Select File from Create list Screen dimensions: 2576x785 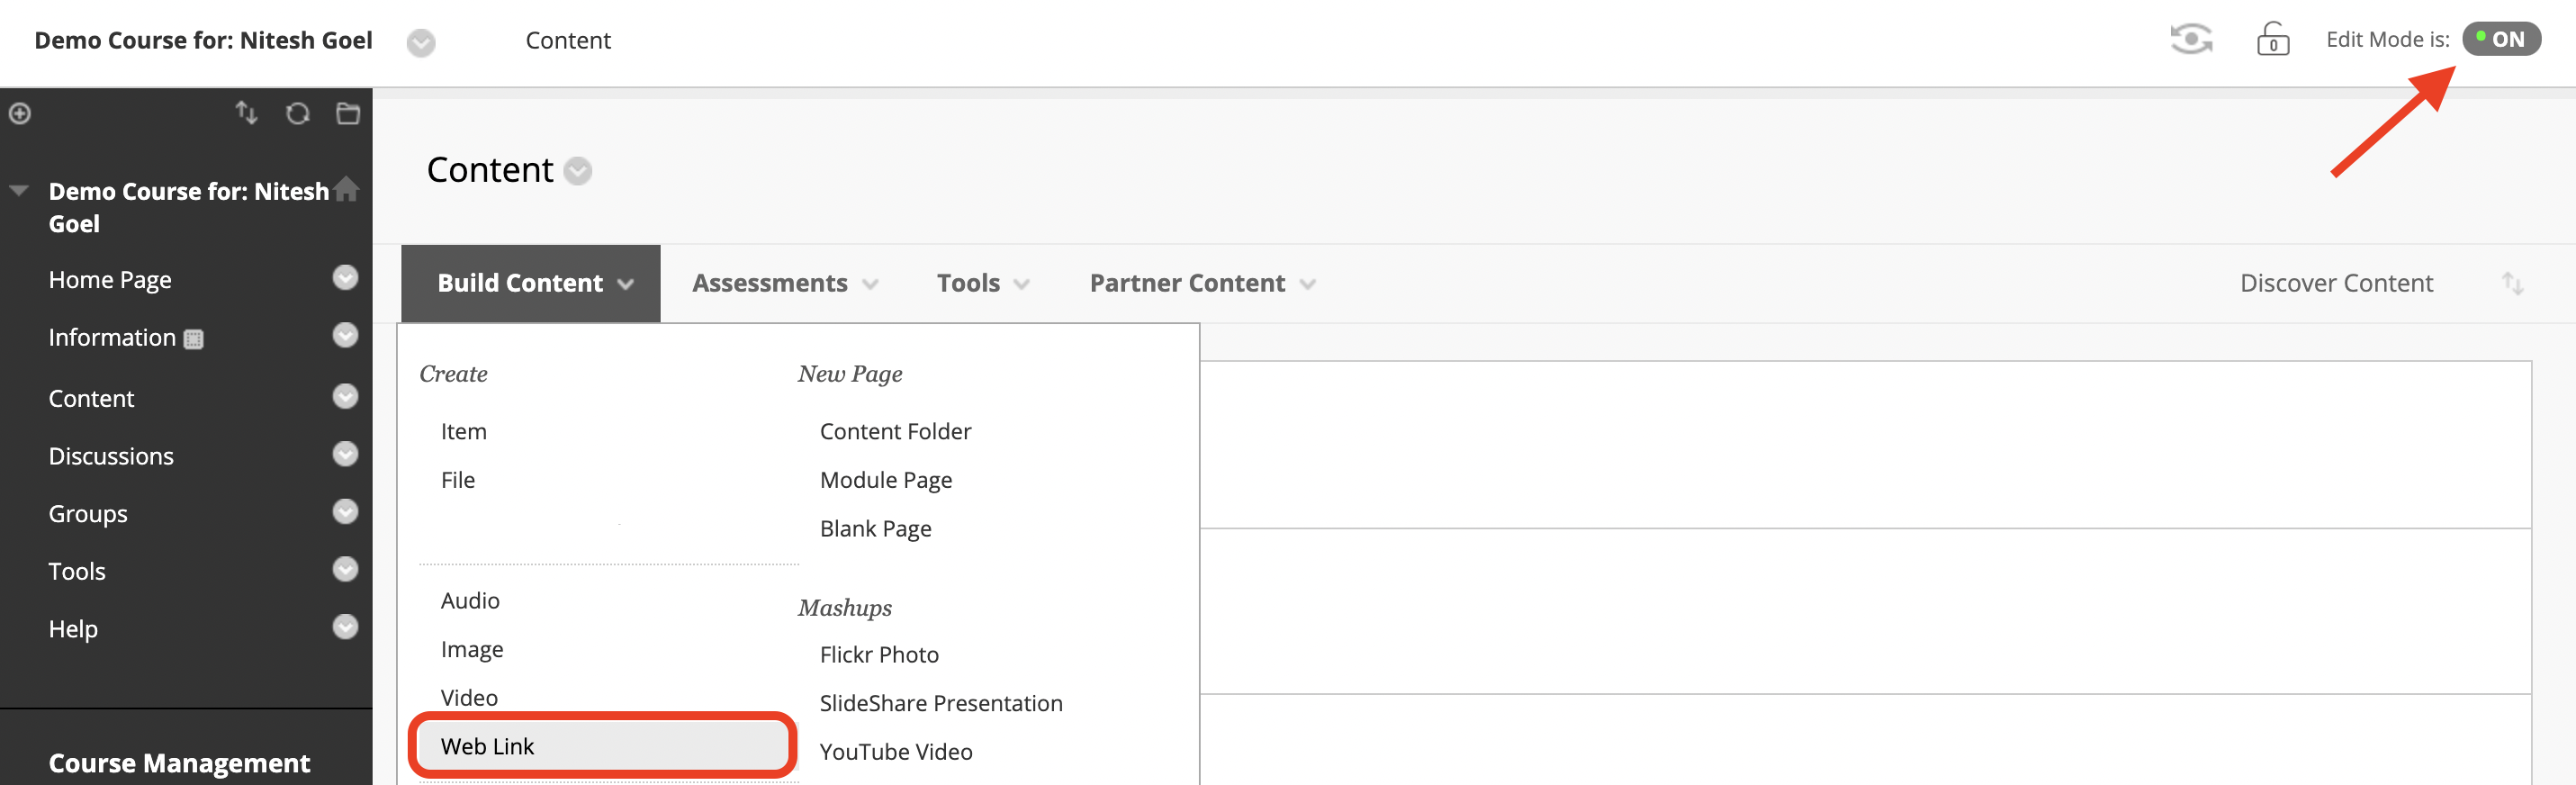[458, 480]
